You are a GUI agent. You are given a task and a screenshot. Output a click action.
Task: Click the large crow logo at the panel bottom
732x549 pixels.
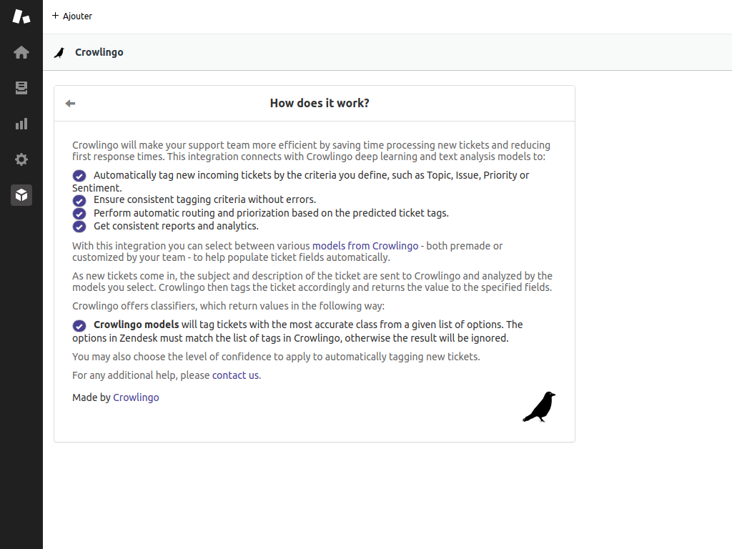[x=540, y=407]
